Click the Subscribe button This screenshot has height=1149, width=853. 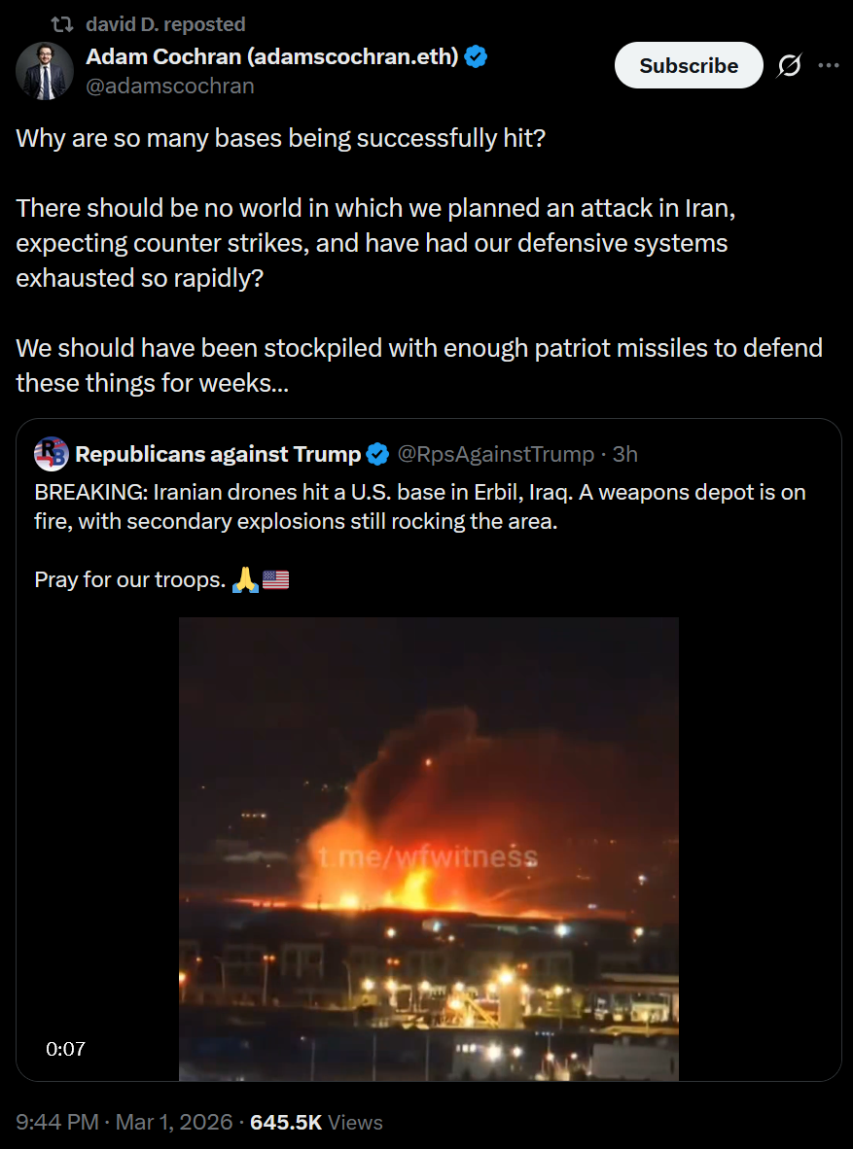pos(689,65)
